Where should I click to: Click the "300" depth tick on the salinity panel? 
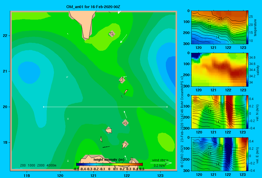[187, 86]
